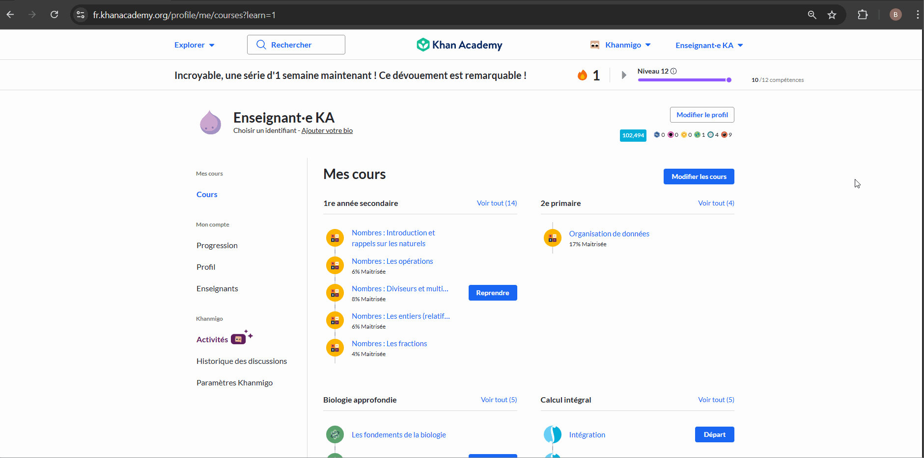Open the Chrome profile avatar B
Viewport: 924px width, 458px height.
pos(896,15)
